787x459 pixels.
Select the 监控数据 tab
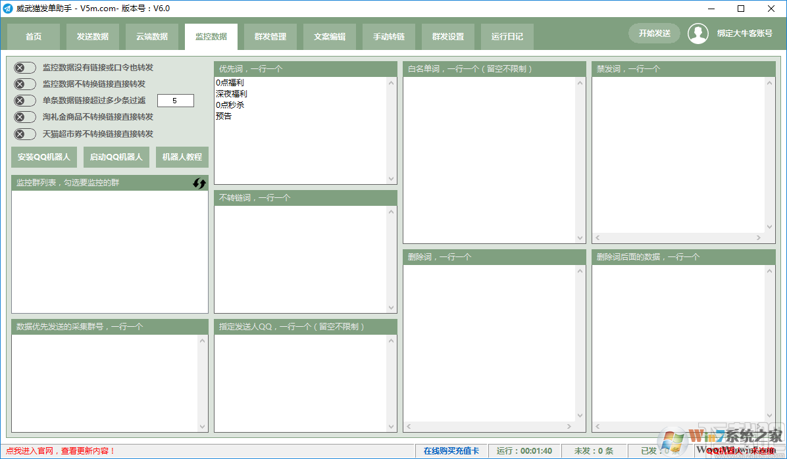click(x=211, y=37)
